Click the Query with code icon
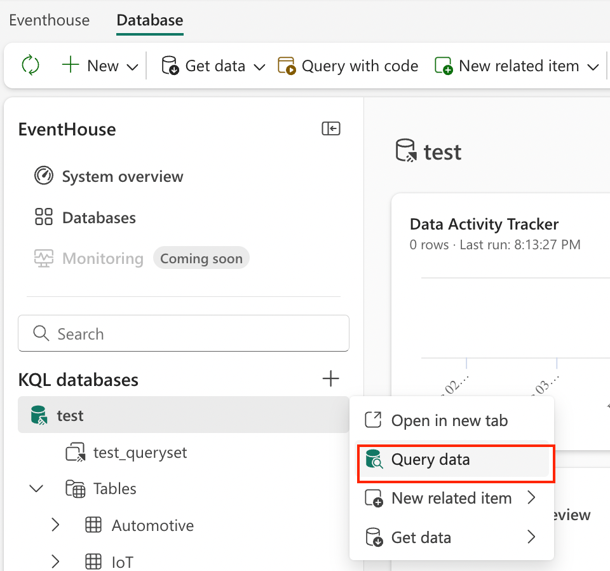Screen dimensions: 610x571 pos(287,65)
